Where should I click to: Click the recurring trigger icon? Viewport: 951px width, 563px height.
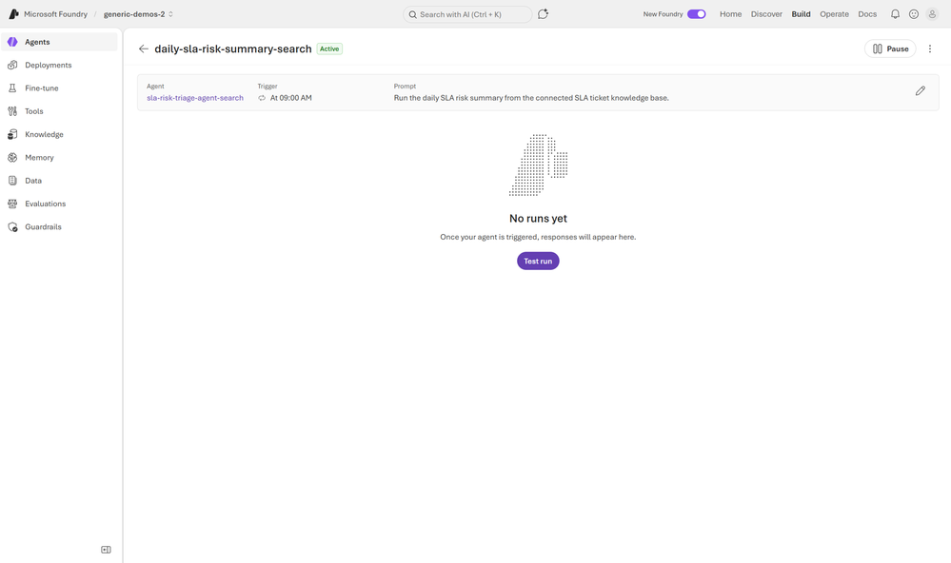262,98
